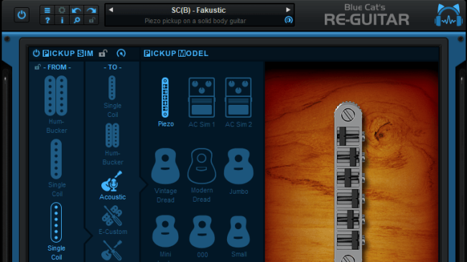Viewport: 467px width, 262px height.
Task: Select the highlighted Single Coil FROM pickup
Action: (x=56, y=231)
